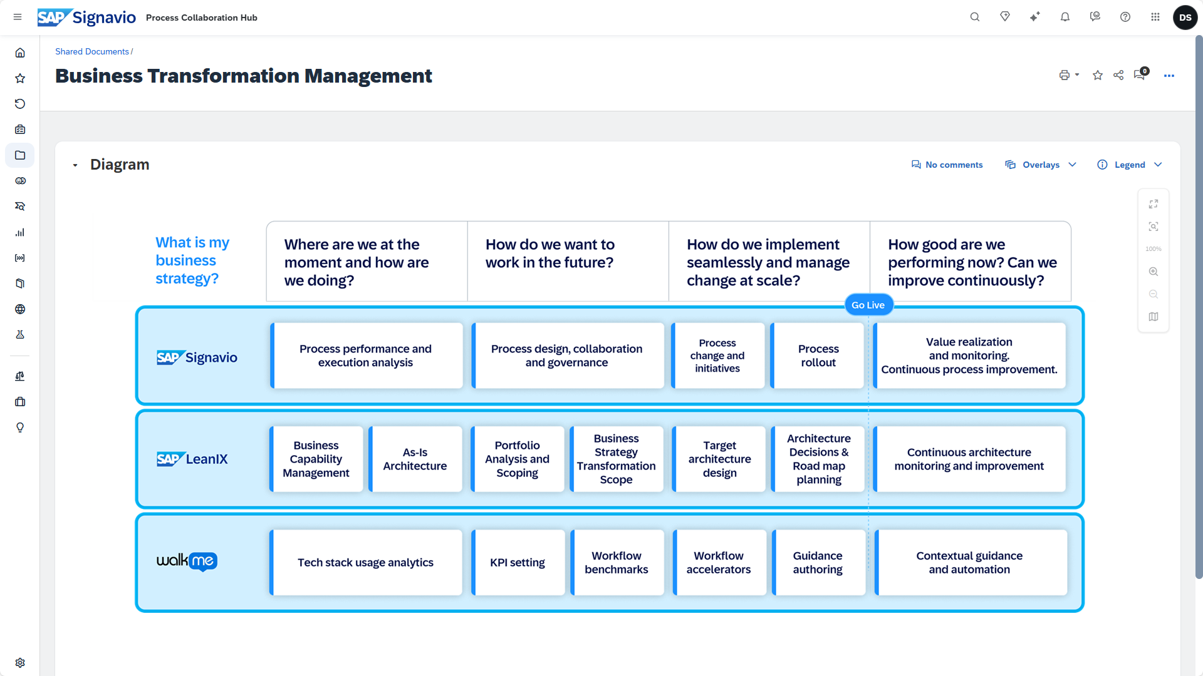Click the fullscreen expand icon on the diagram
The image size is (1203, 676).
coord(1154,203)
